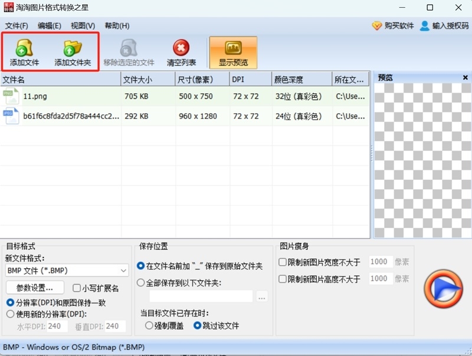Sort by the DPI column header
Viewport: 472px width, 356px height.
tap(250, 80)
